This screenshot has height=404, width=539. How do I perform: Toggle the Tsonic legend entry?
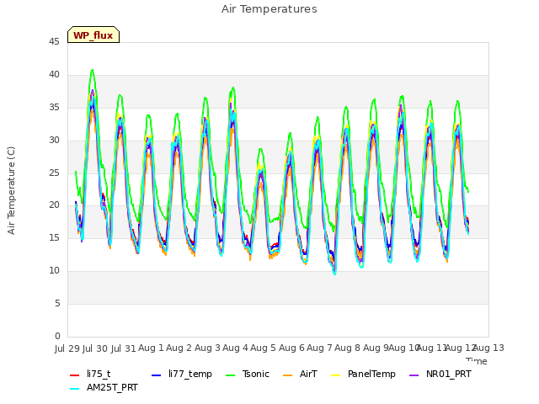coord(247,374)
